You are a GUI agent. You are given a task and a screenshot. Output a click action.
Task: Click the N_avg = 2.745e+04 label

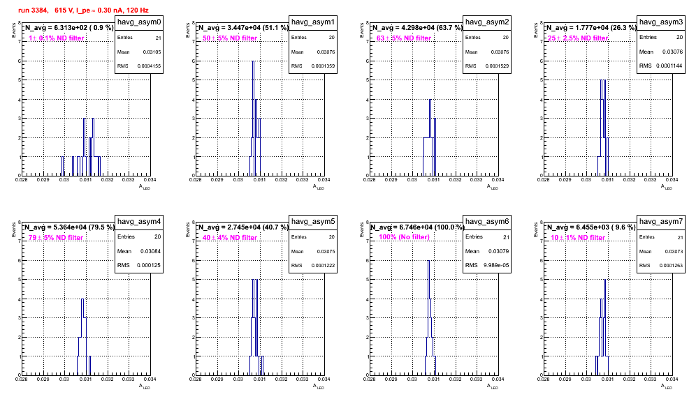tap(243, 227)
